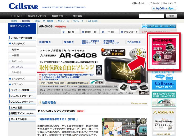Expand オプション in sidebar
The height and width of the screenshot is (136, 184).
(x=22, y=84)
